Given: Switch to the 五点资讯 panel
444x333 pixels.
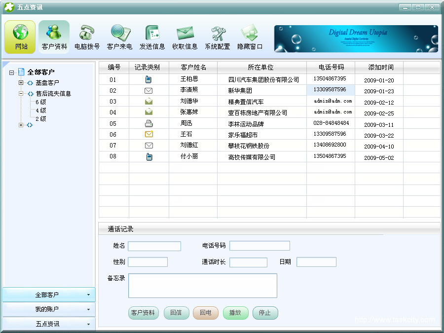Looking at the screenshot, I should point(48,324).
